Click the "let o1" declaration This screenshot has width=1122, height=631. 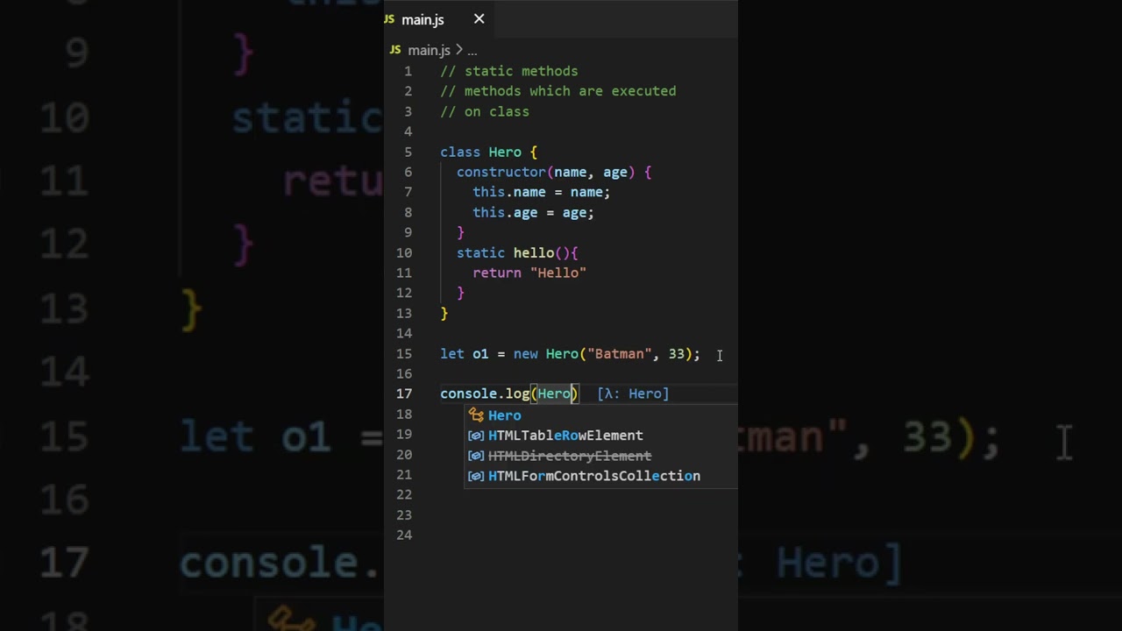(465, 354)
